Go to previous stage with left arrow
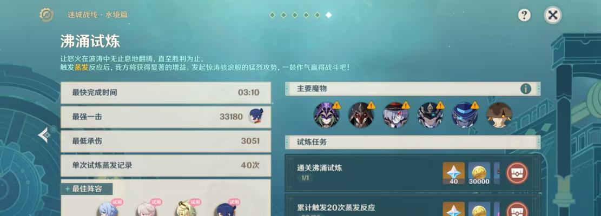The width and height of the screenshot is (601, 216). [43, 135]
